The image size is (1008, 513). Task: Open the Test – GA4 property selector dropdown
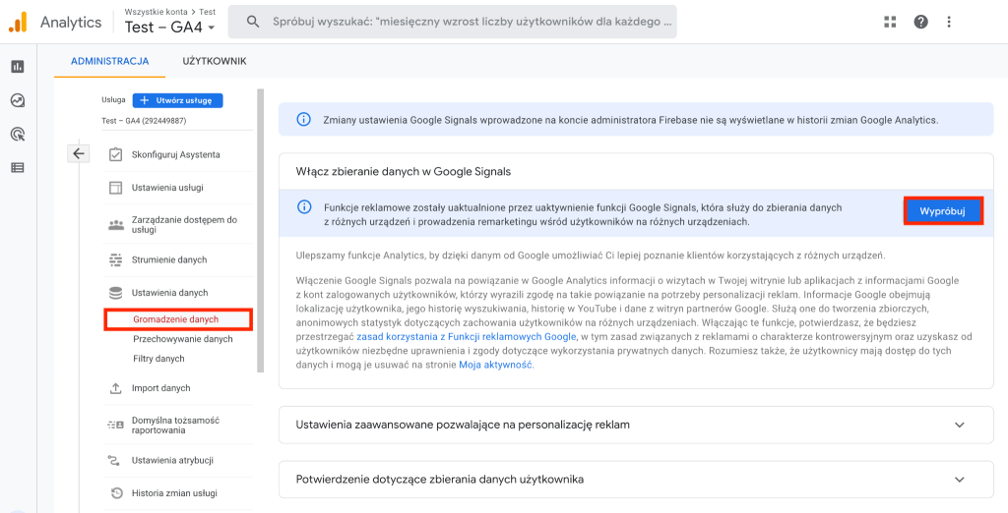pyautogui.click(x=169, y=27)
